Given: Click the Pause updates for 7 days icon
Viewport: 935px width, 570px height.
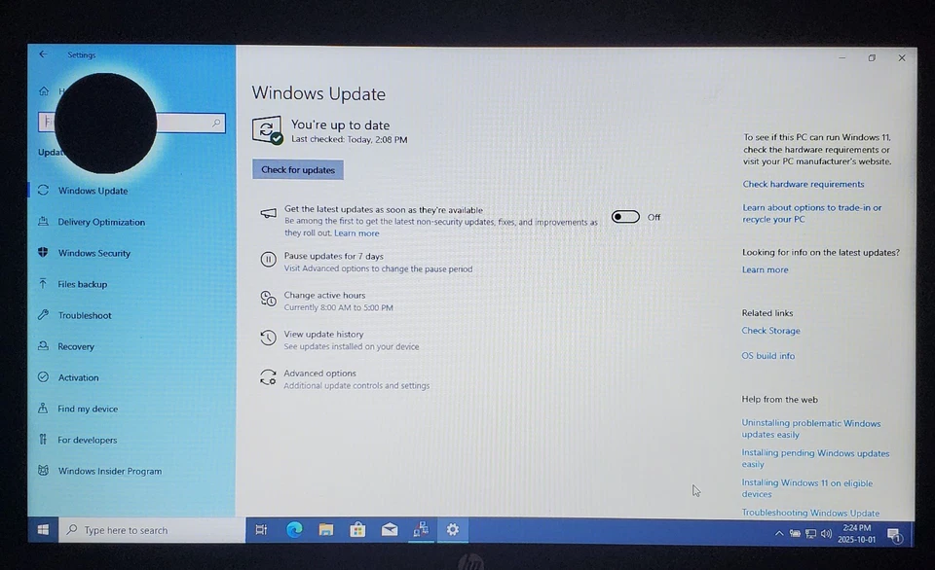Looking at the screenshot, I should pyautogui.click(x=268, y=259).
